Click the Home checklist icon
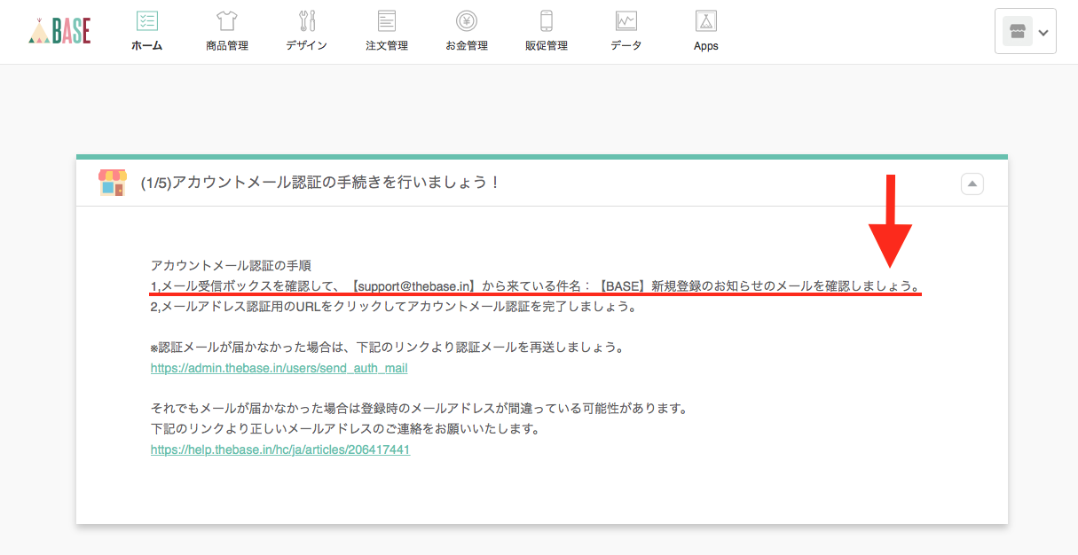The width and height of the screenshot is (1078, 555). [146, 20]
